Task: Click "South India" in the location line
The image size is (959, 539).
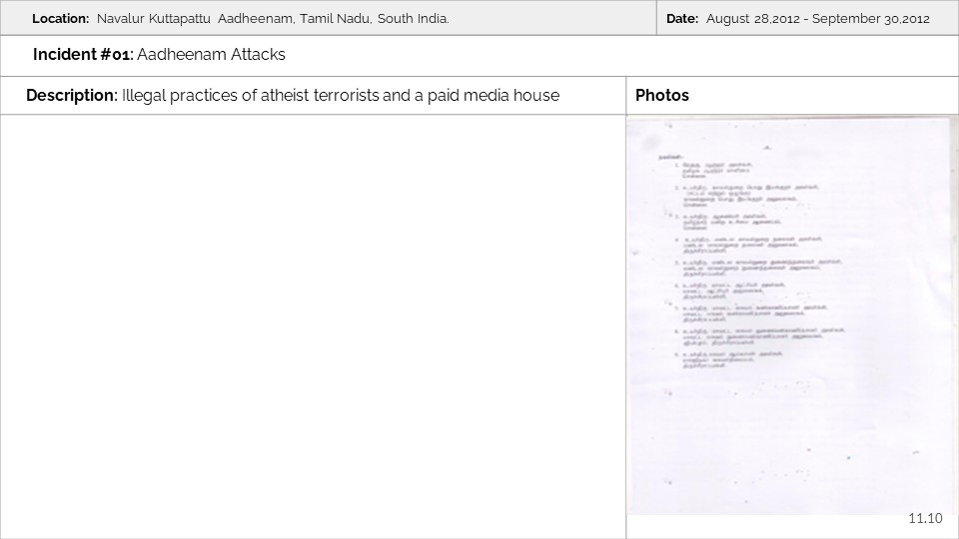Action: point(413,19)
